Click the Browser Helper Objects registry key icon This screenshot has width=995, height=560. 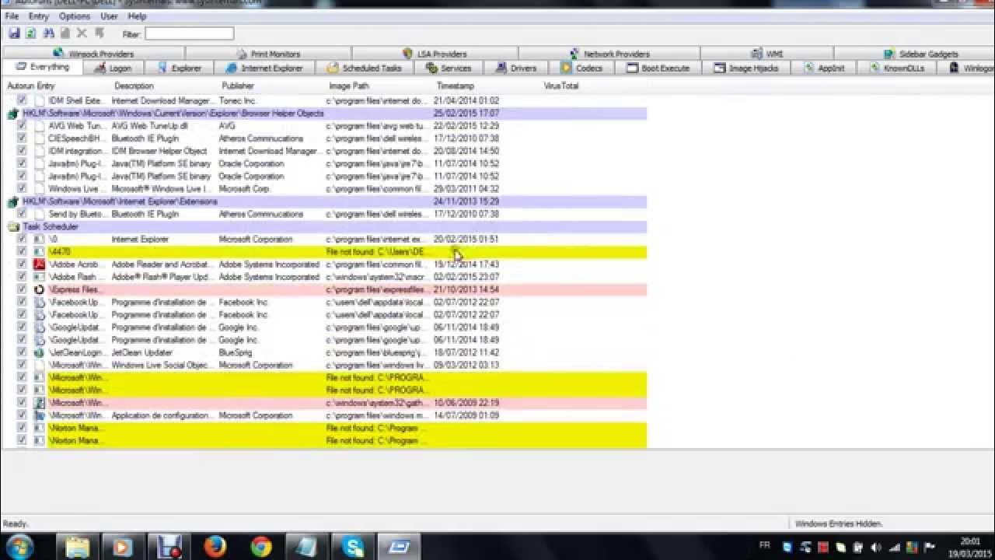tap(13, 114)
